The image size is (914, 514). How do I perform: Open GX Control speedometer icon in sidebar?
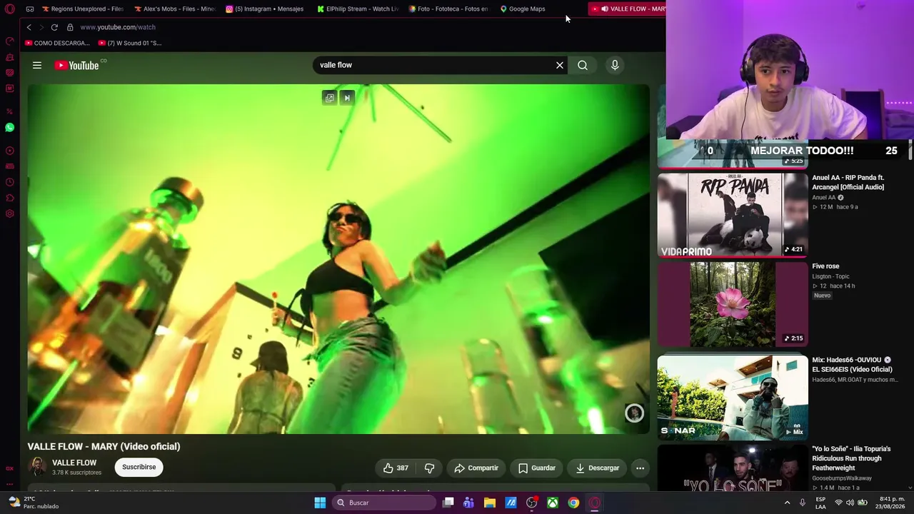pos(9,41)
